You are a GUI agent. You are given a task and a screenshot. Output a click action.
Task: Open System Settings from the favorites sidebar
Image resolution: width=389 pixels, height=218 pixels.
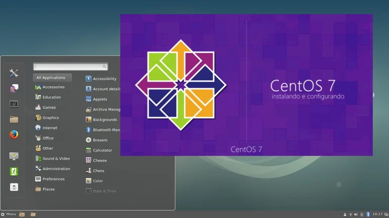[x=14, y=73]
